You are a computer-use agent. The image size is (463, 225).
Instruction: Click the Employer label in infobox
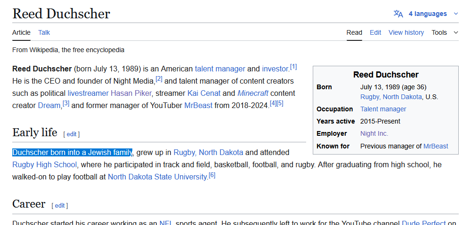[x=332, y=133]
